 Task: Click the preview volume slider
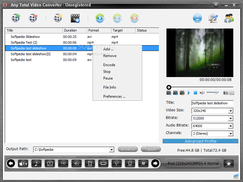coord(212,93)
